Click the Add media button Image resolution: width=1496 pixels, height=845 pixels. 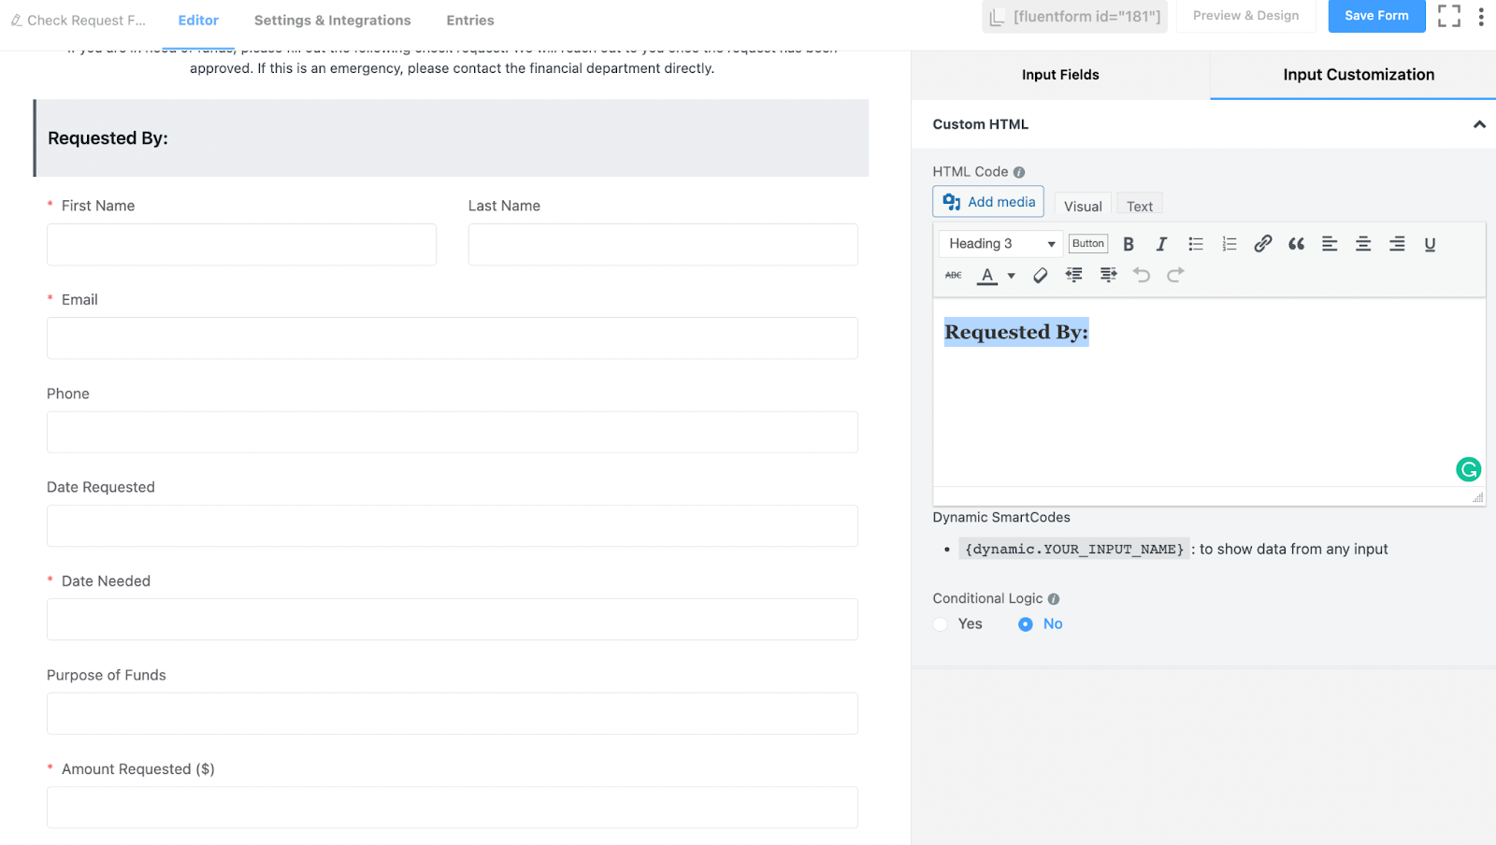[988, 202]
